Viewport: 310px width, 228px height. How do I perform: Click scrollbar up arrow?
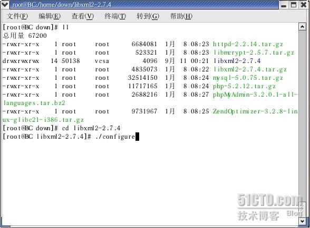(302, 27)
